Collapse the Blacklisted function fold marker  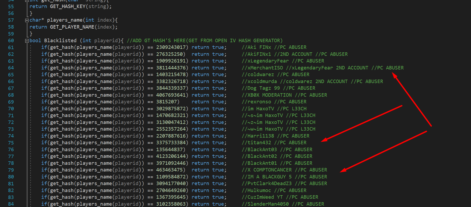27,41
